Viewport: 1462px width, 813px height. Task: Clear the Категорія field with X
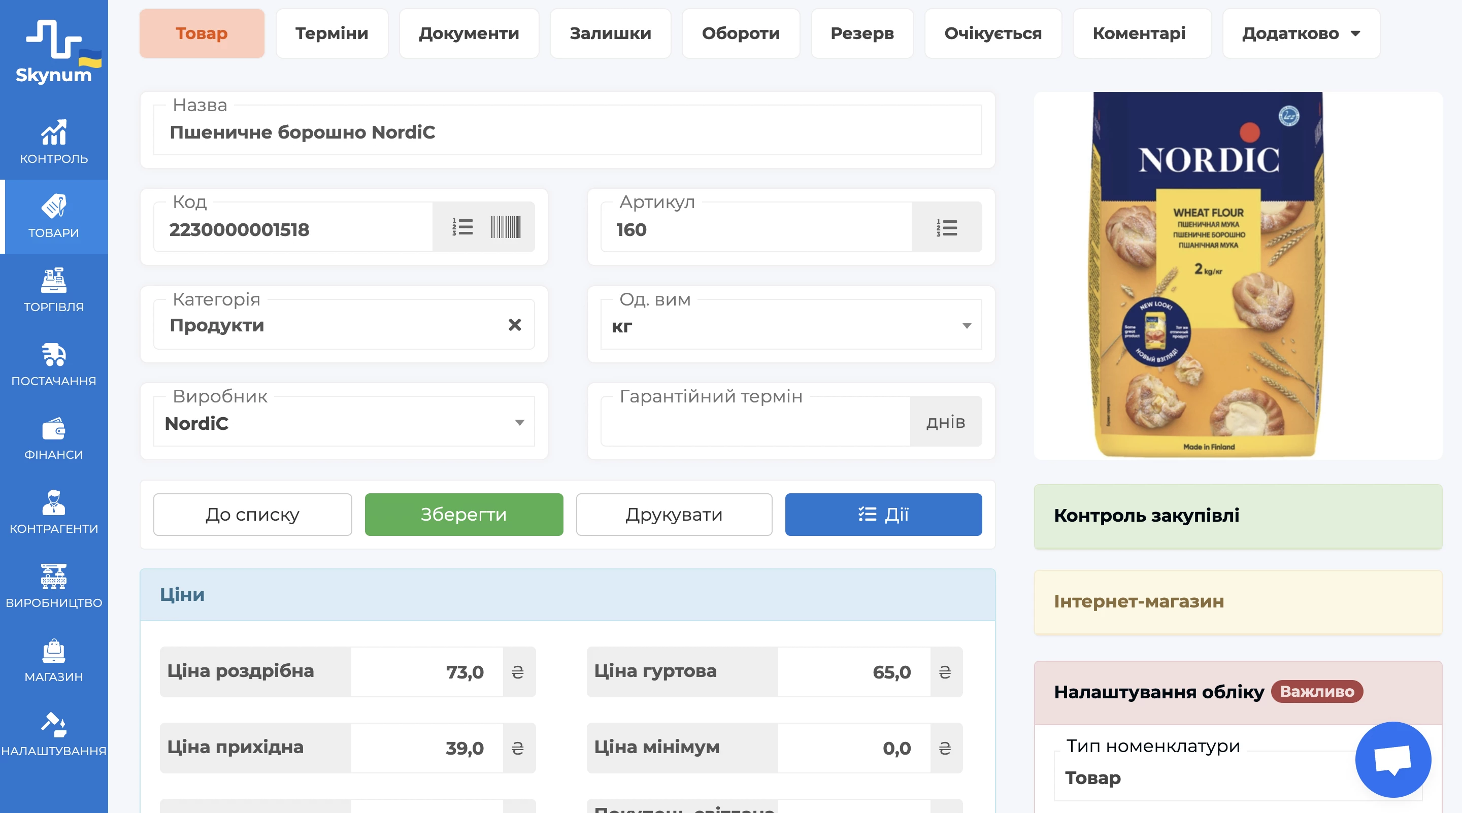(x=515, y=324)
